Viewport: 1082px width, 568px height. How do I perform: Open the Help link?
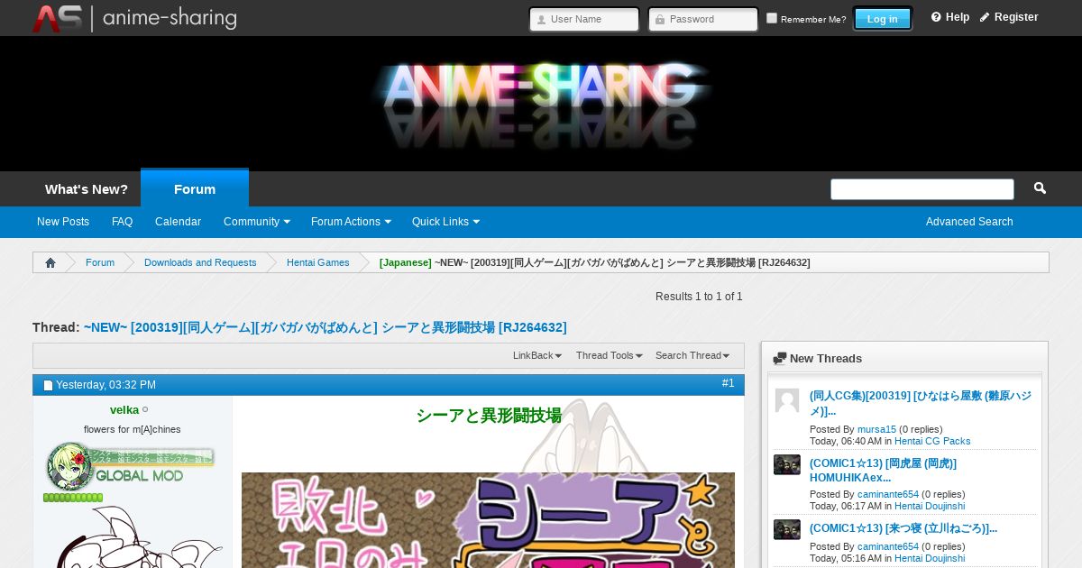(x=958, y=17)
